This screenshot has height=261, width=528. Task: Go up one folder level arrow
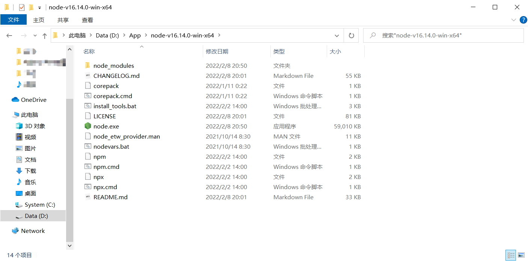(45, 36)
